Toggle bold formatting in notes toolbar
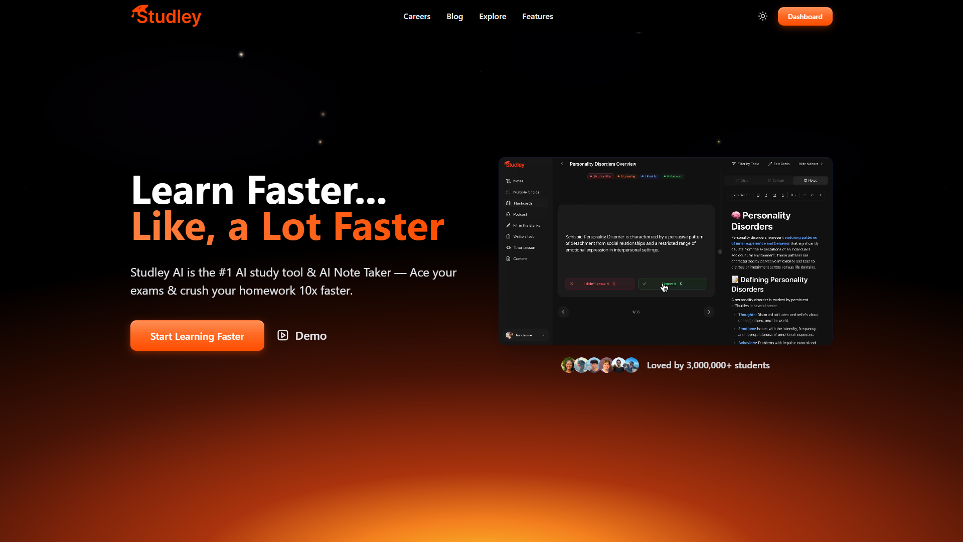This screenshot has width=963, height=542. (x=758, y=195)
